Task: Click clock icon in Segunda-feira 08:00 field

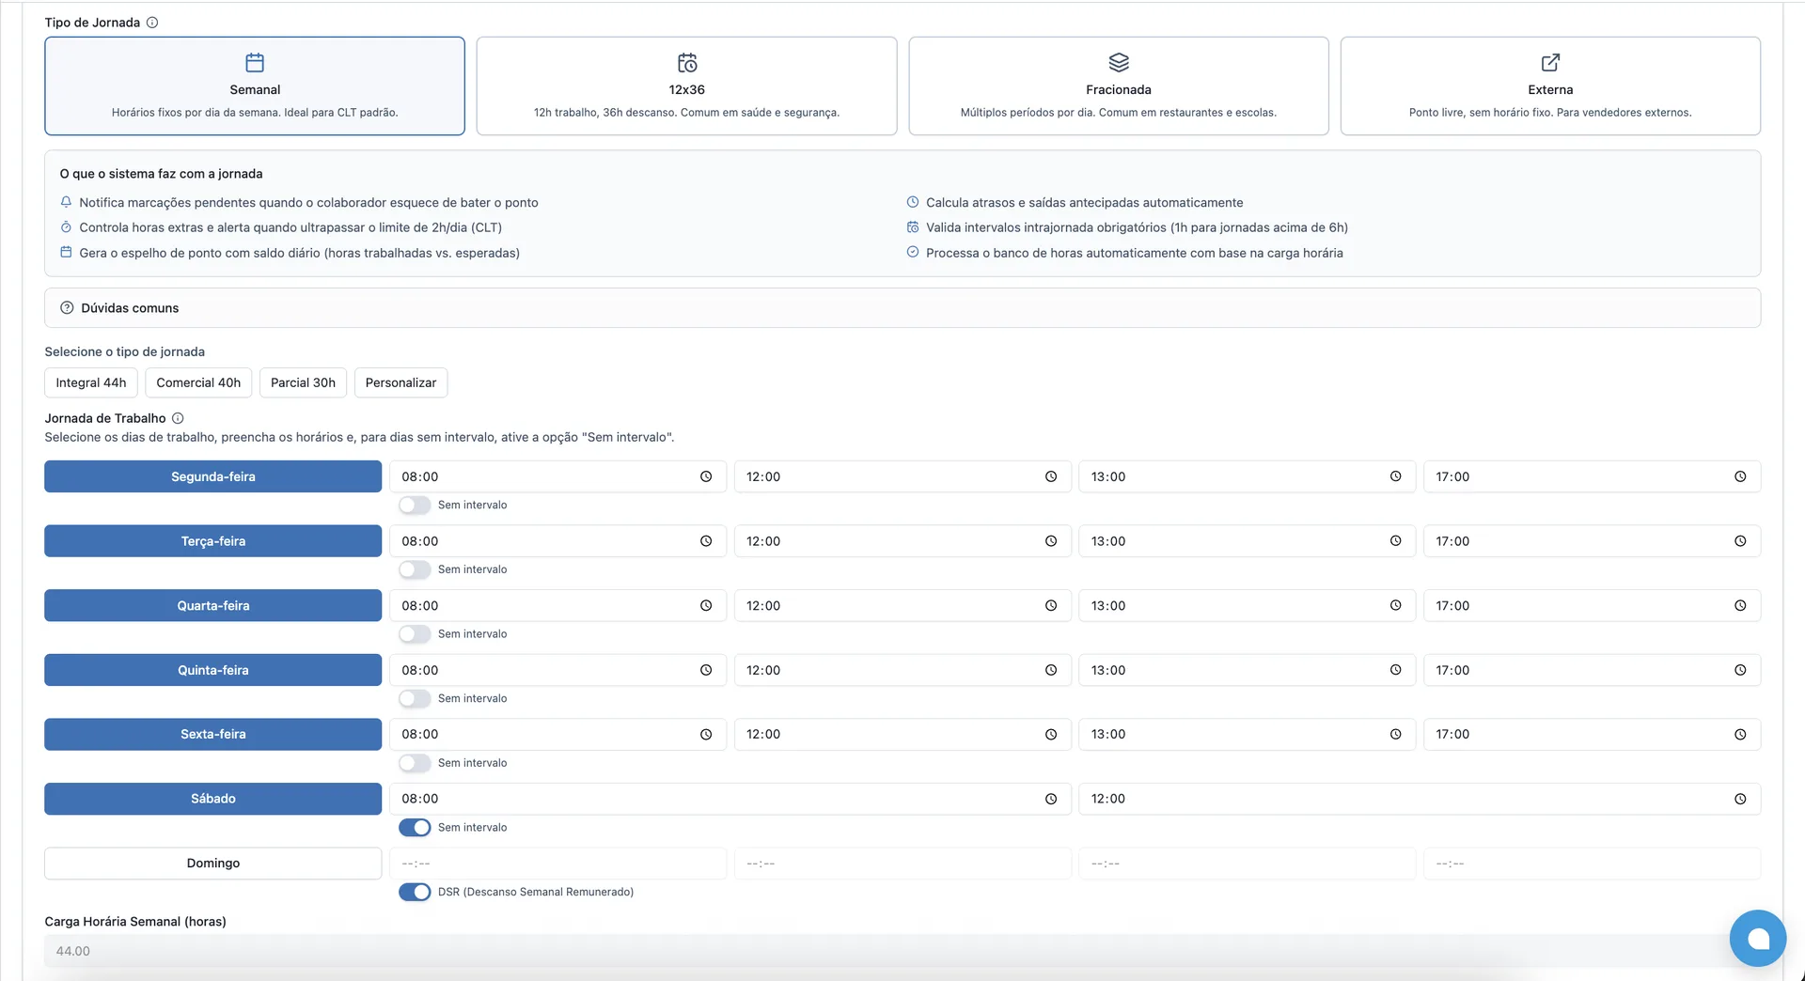Action: 706,476
